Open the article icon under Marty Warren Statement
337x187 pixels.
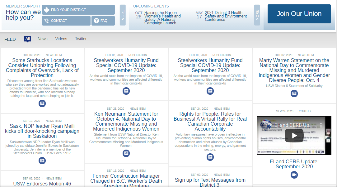(294, 93)
